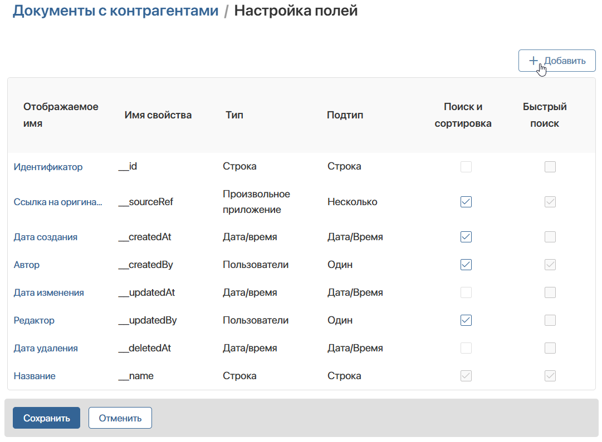Click the Подтип column header
The width and height of the screenshot is (602, 442).
[345, 115]
